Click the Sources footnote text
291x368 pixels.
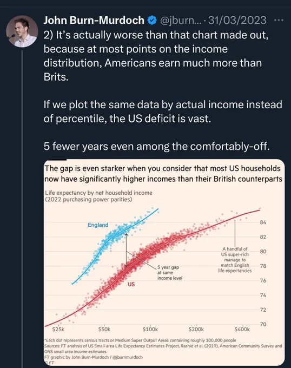[163, 349]
